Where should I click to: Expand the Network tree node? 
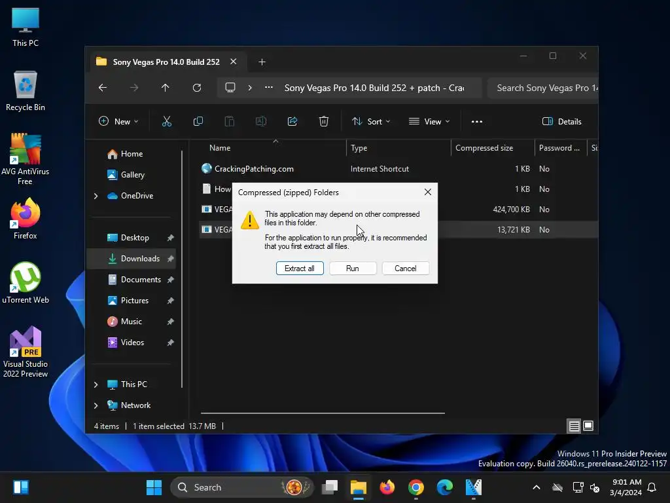pyautogui.click(x=96, y=405)
